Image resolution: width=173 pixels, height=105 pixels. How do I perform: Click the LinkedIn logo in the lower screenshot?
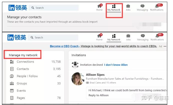coord(17,37)
